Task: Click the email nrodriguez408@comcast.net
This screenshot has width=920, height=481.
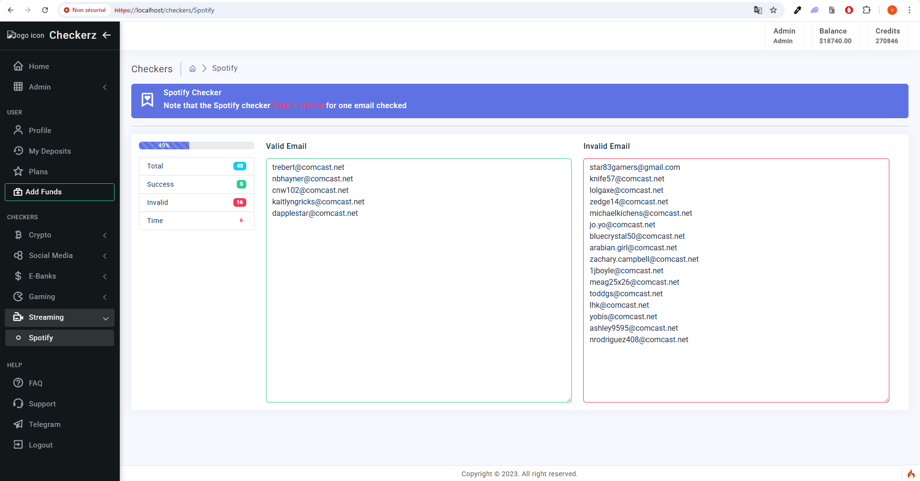Action: [x=639, y=339]
